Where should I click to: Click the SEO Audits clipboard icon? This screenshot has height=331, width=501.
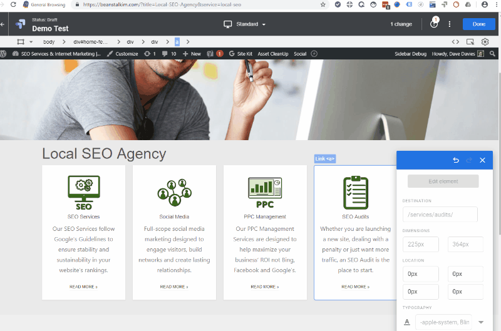[x=356, y=193]
